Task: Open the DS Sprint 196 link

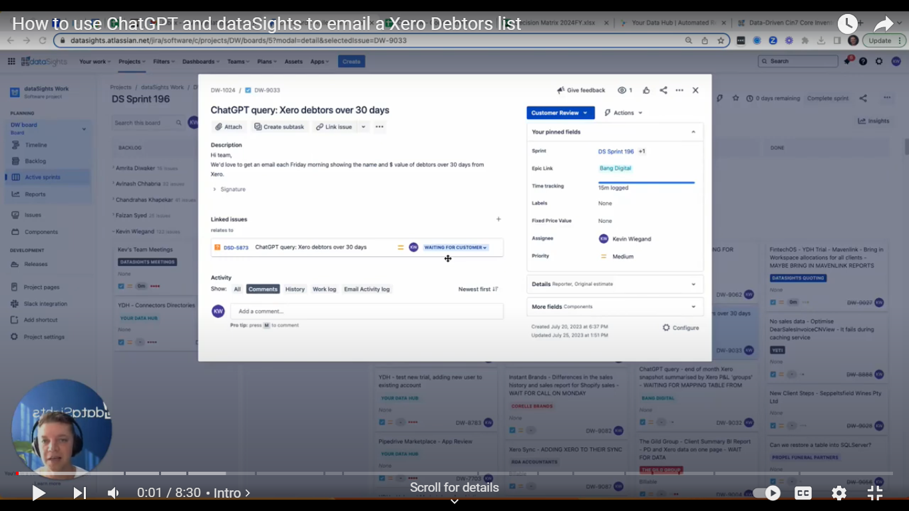Action: (x=616, y=152)
